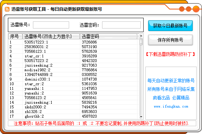Click password cell 7494354
The width and height of the screenshot is (202, 134).
[89, 107]
